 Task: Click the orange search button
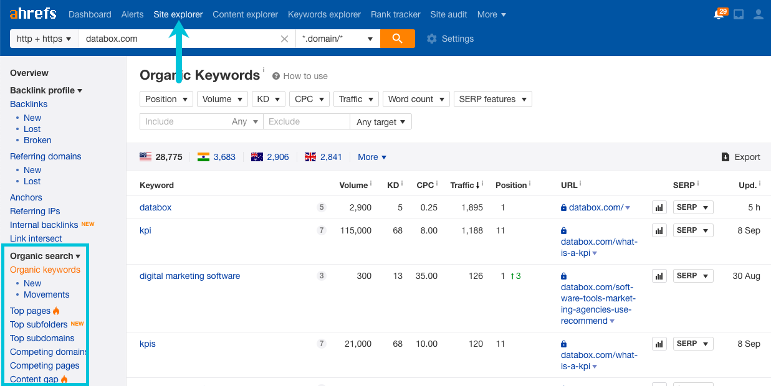click(398, 39)
